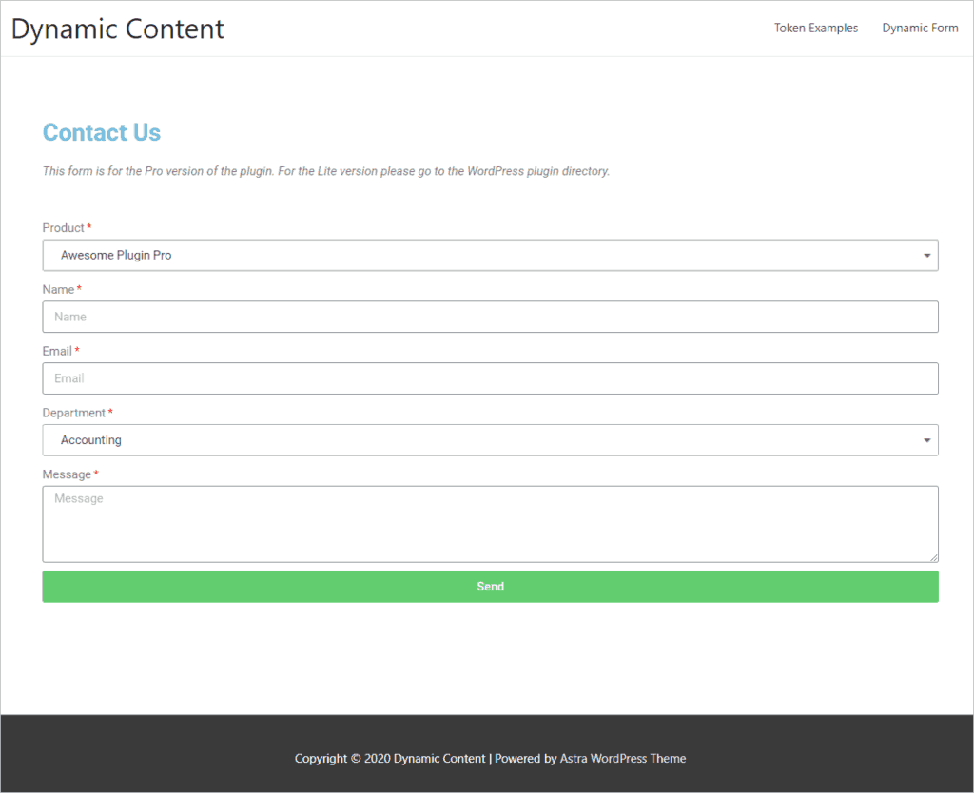Click the italic Pro version notice text
974x793 pixels.
click(x=325, y=172)
